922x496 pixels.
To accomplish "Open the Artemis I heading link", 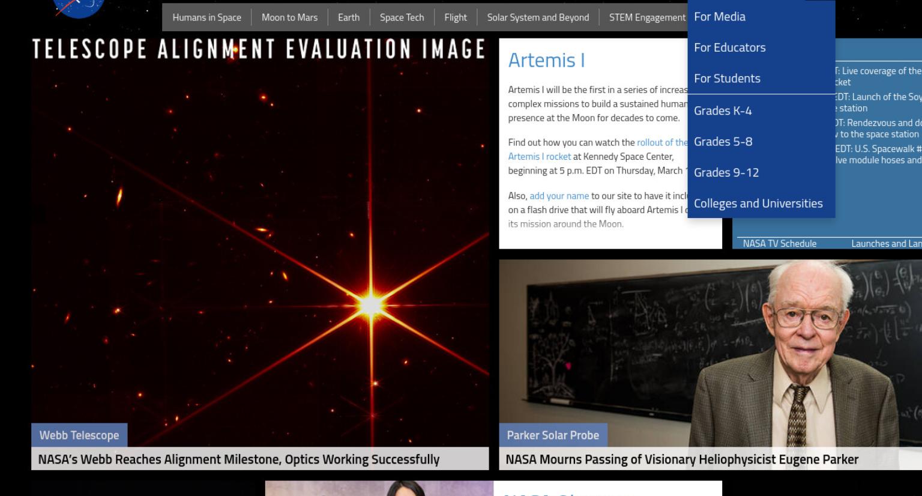I will [x=546, y=60].
